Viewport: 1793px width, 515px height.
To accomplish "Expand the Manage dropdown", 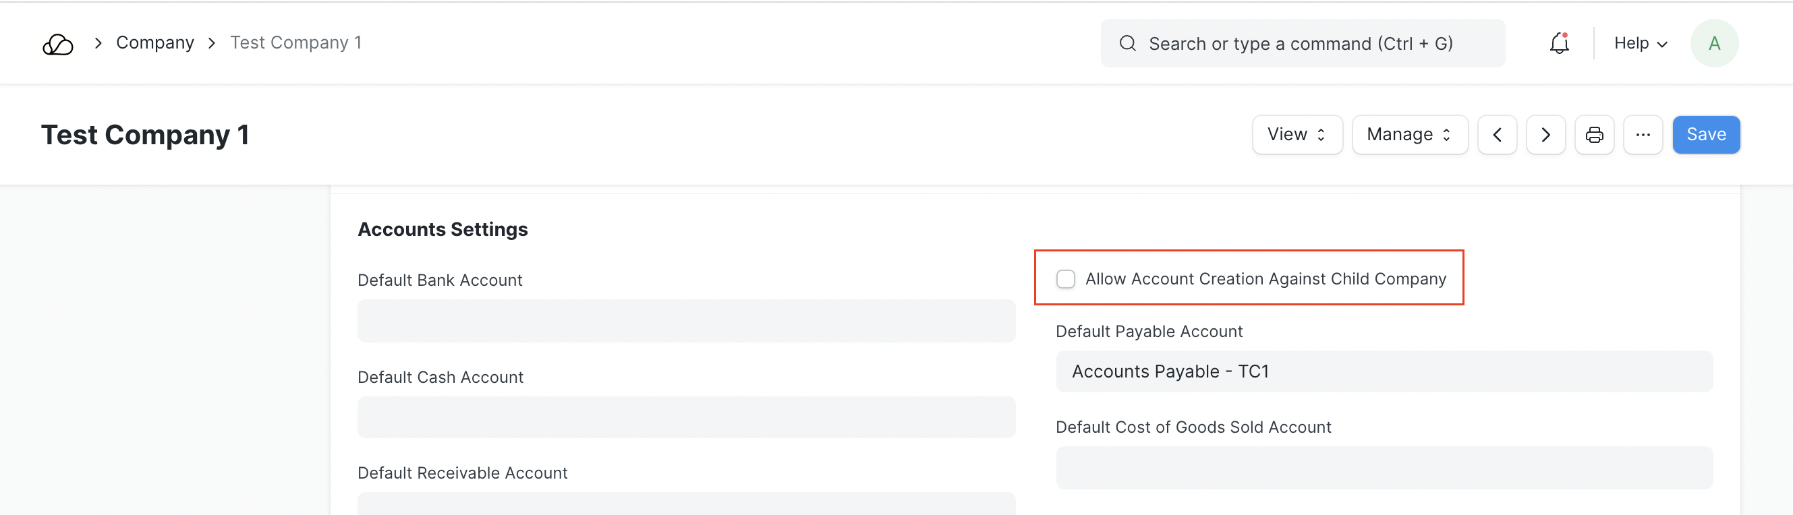I will 1409,135.
